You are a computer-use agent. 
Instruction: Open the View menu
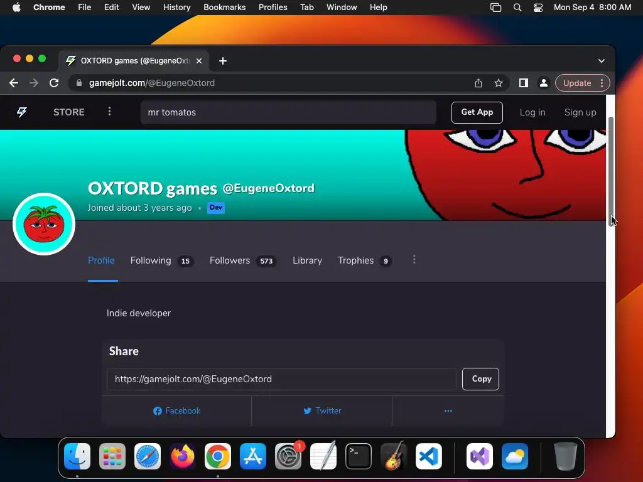(x=141, y=7)
